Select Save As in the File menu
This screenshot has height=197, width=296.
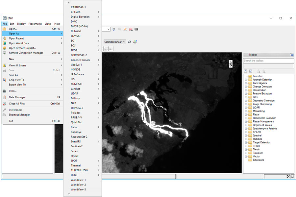(33, 75)
